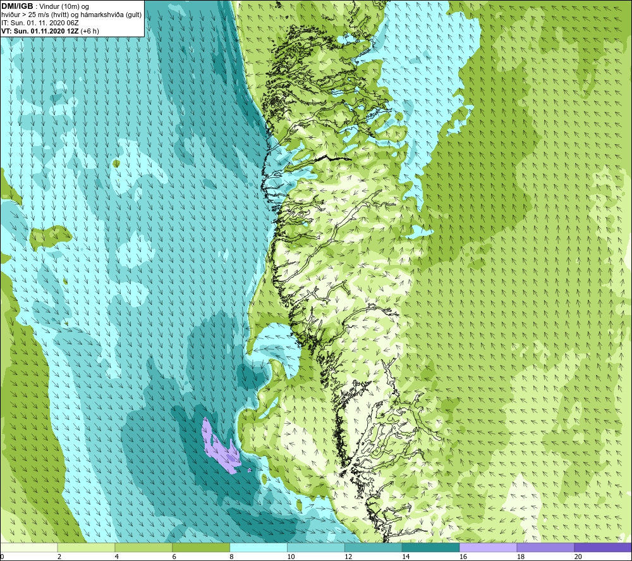Click the 8–10 m/s light cyan swatch
The height and width of the screenshot is (561, 632).
(x=258, y=548)
